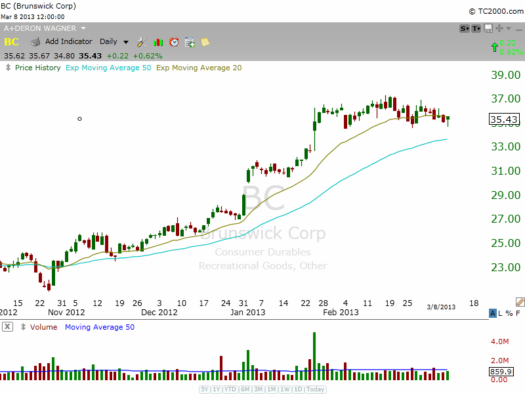
Task: Open the chart tools wrench icon
Action: point(142,42)
